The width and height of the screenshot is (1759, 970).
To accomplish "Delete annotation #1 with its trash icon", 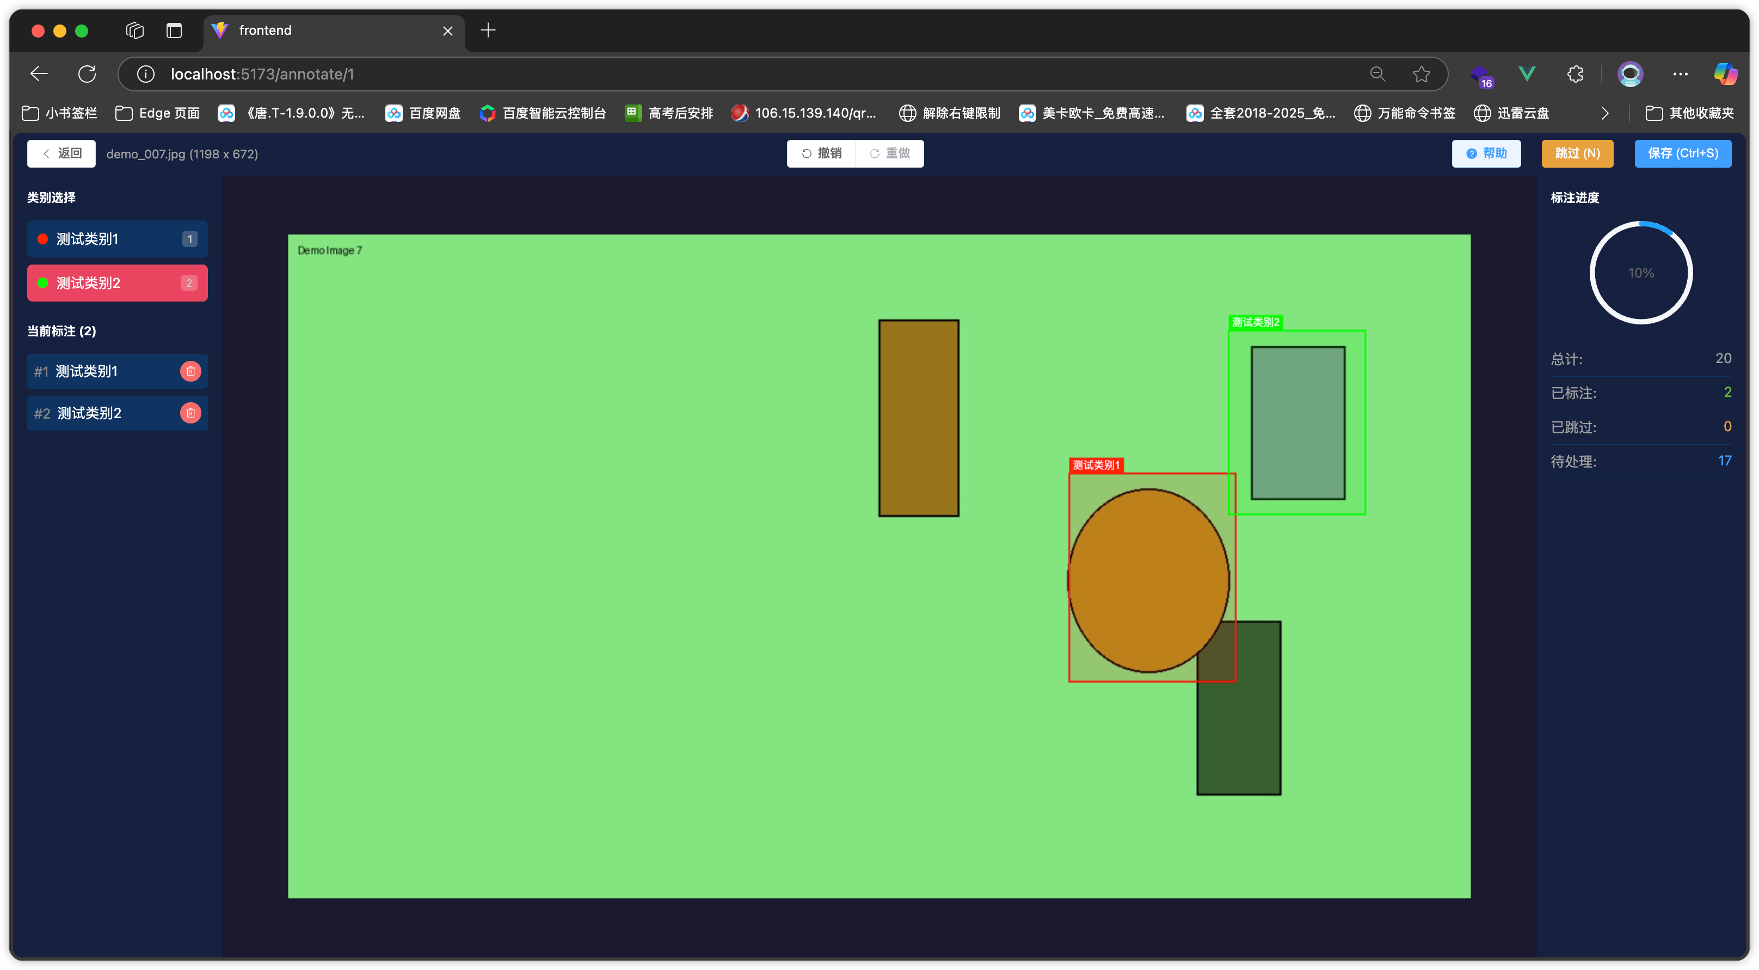I will point(190,371).
